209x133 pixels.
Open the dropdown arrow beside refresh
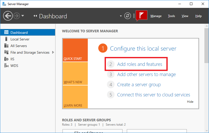(121, 16)
